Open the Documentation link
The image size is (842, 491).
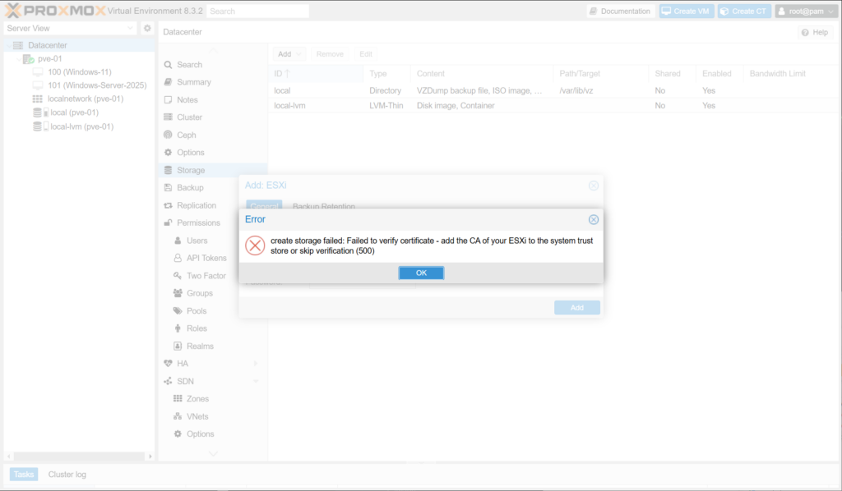pyautogui.click(x=621, y=11)
